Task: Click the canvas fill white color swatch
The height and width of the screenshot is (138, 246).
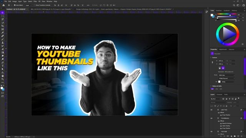Action: 219,82
